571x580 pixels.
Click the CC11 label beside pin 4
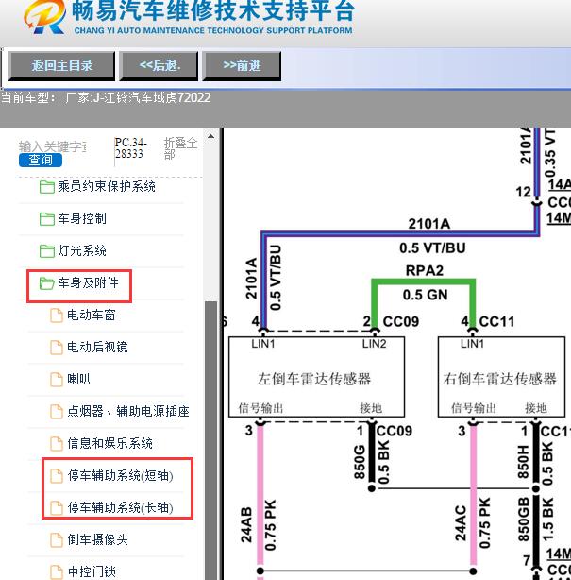pyautogui.click(x=496, y=321)
